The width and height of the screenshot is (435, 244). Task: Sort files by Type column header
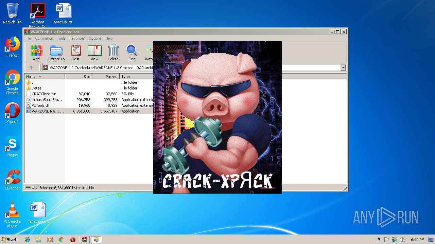click(136, 77)
